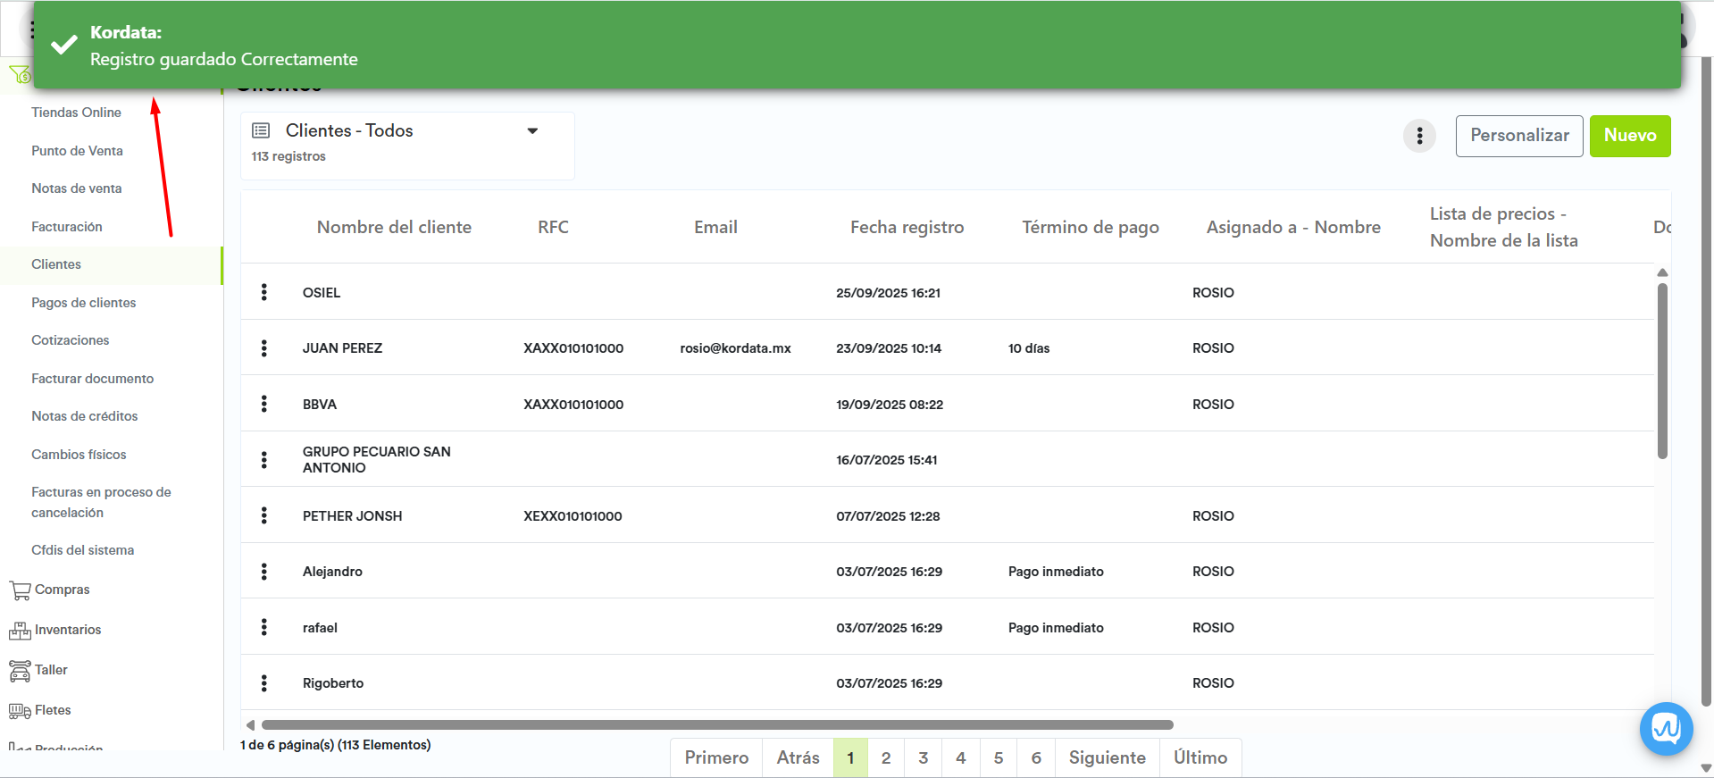Open the Inventarios module
The width and height of the screenshot is (1714, 778).
tap(68, 630)
